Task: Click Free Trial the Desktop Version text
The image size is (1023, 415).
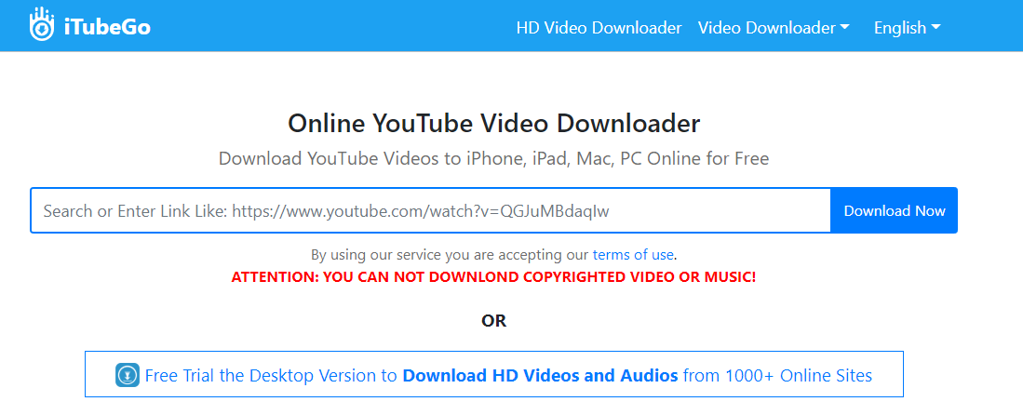Action: (271, 376)
